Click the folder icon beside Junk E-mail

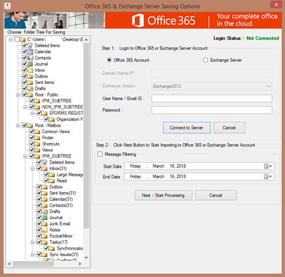(45, 224)
